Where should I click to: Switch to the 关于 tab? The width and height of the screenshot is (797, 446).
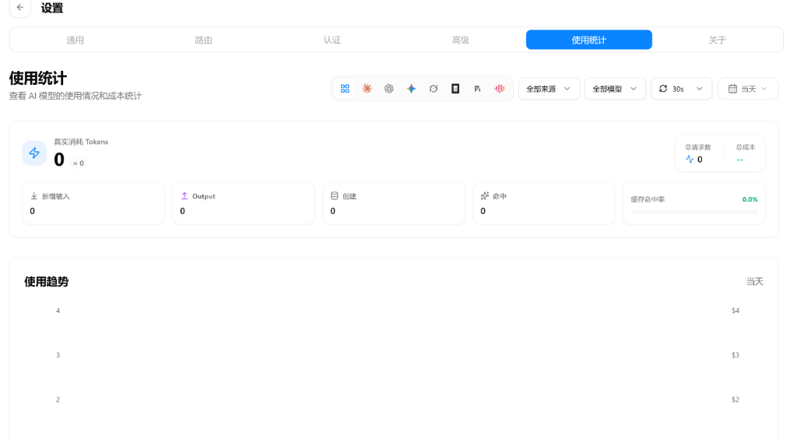point(717,40)
